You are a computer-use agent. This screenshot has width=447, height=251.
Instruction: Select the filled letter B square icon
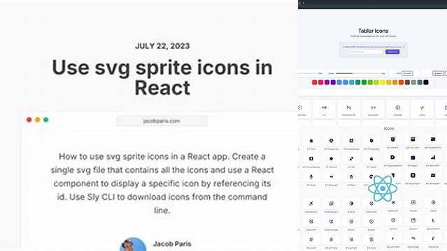413,175
